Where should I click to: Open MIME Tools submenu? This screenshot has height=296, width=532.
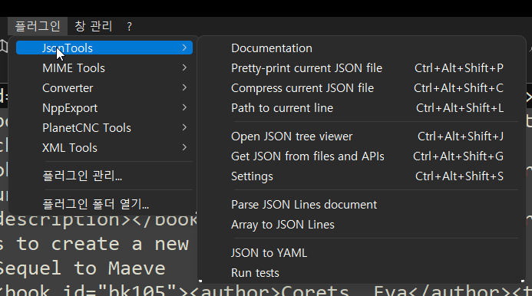pos(104,67)
